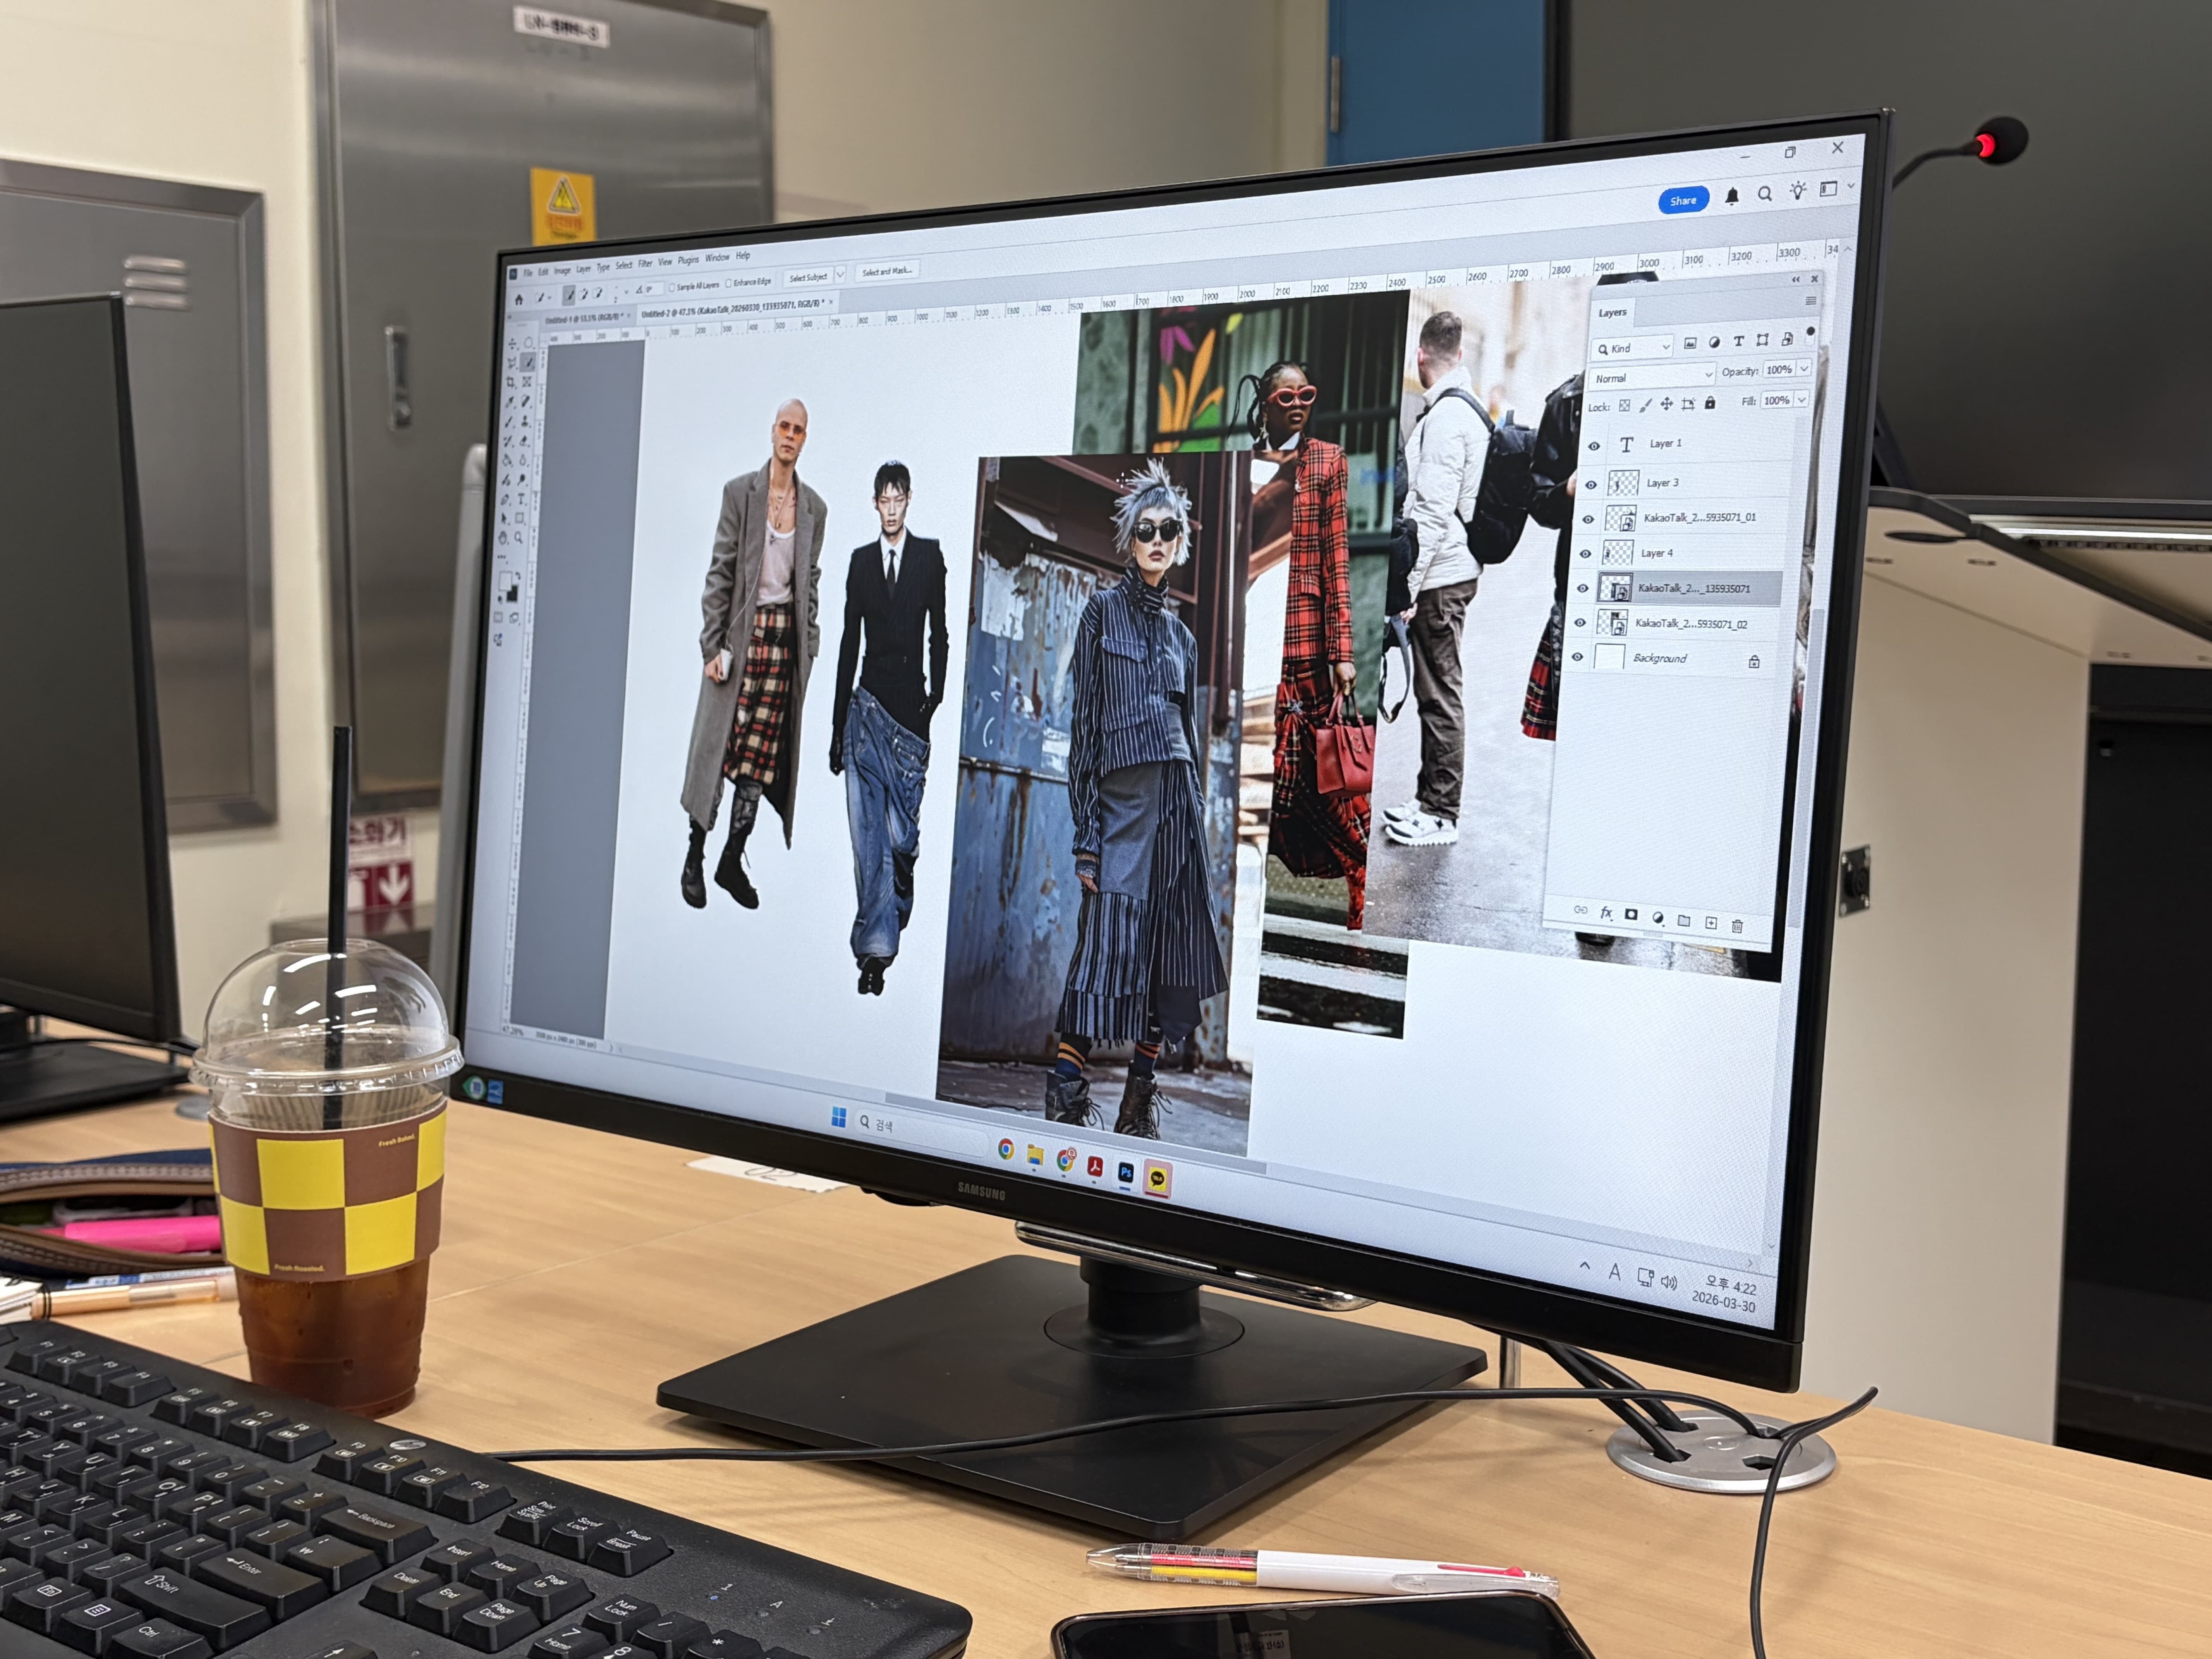Open KakaoTalk from taskbar
This screenshot has width=2212, height=1659.
point(1157,1179)
